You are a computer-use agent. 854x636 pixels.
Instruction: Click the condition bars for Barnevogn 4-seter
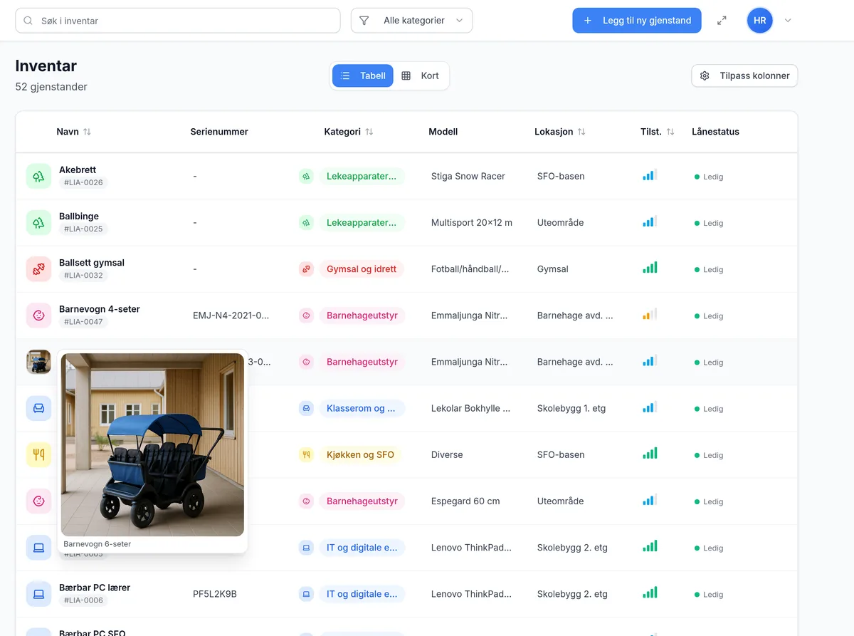click(650, 314)
